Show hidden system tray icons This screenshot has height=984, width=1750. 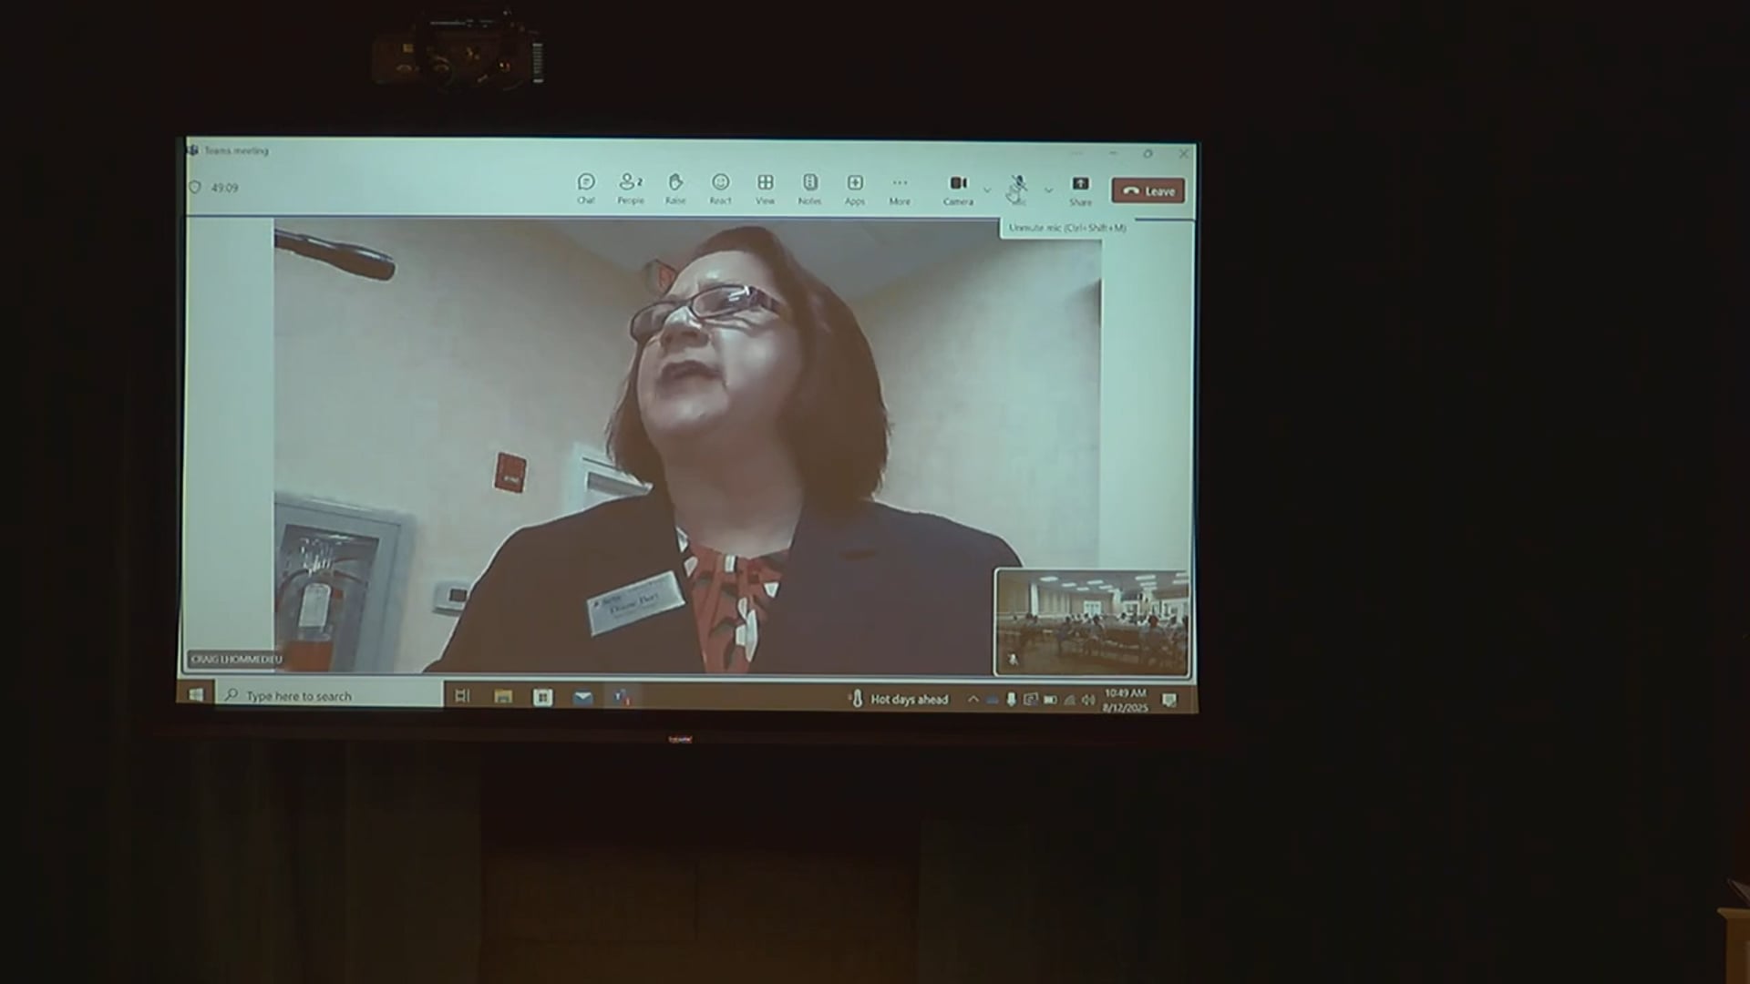pos(973,699)
